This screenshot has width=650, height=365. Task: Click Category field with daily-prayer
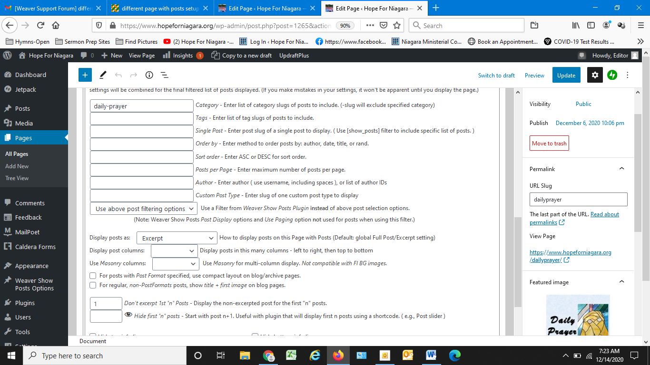tap(142, 106)
